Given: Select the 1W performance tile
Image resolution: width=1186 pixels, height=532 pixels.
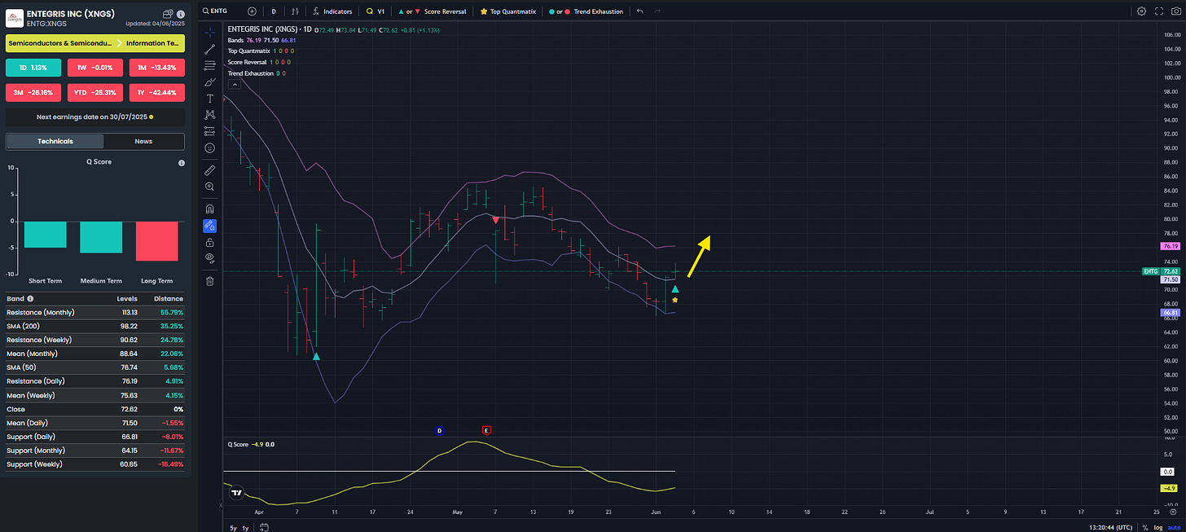Looking at the screenshot, I should [95, 68].
